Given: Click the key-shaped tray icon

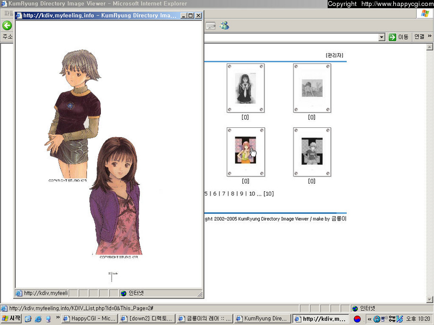Looking at the screenshot, I should click(x=392, y=319).
